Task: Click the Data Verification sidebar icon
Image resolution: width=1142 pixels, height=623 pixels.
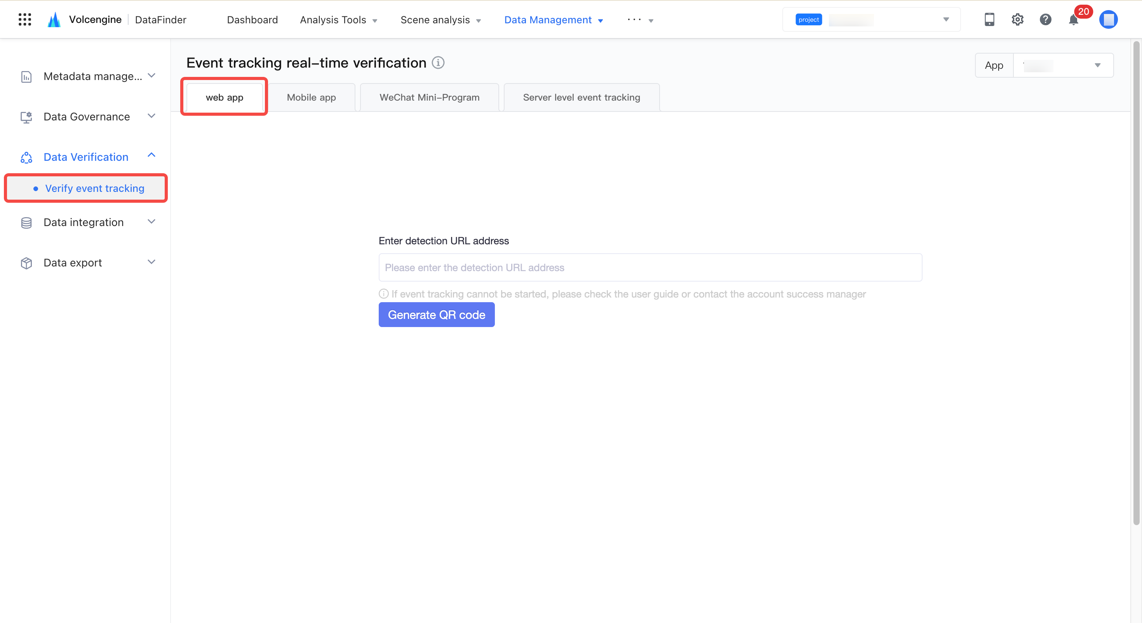Action: pyautogui.click(x=26, y=157)
